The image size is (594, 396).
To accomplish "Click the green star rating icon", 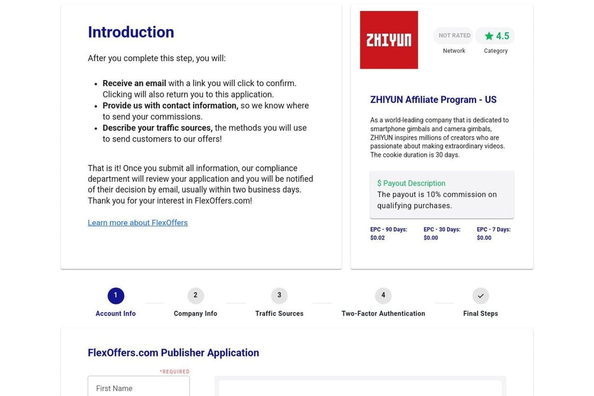I will pos(489,36).
